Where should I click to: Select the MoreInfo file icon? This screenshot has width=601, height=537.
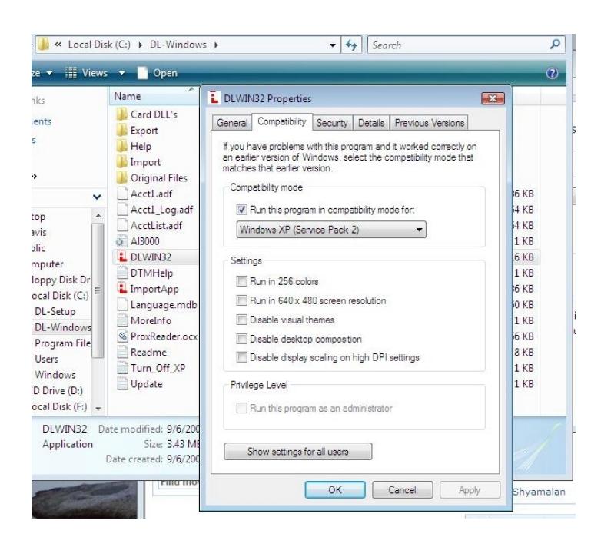[122, 320]
